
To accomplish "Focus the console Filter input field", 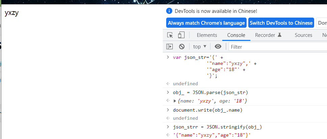I will click(277, 47).
